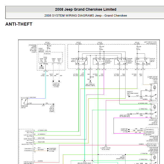Click the PASSENGER DOOR UNLOCK RELAY label
Viewport: 164px width, 164px height.
110,61
